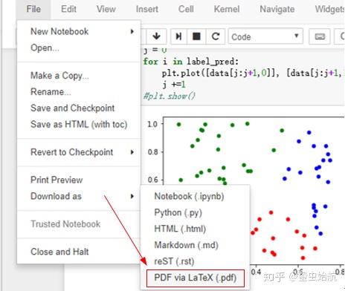Click the stop (interrupt kernel) icon
This screenshot has height=291, width=345.
(x=196, y=36)
